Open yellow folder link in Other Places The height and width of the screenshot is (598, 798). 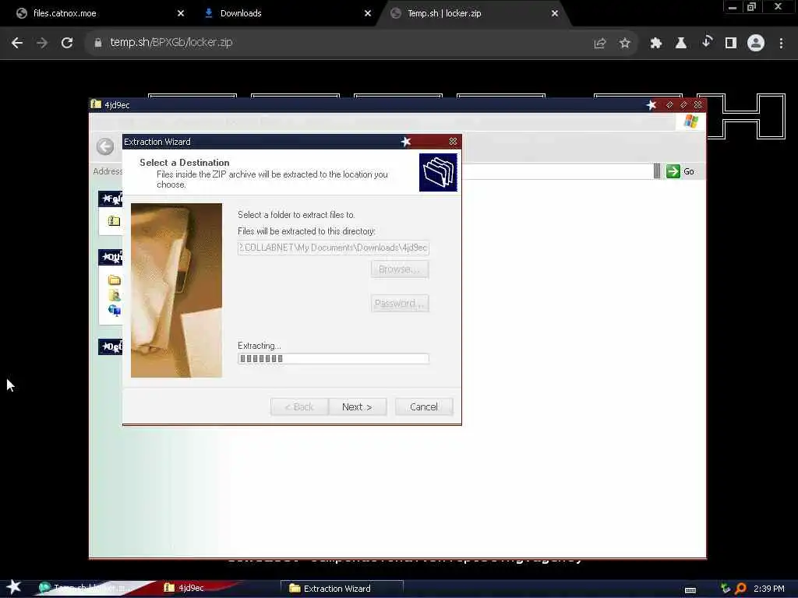(x=115, y=280)
